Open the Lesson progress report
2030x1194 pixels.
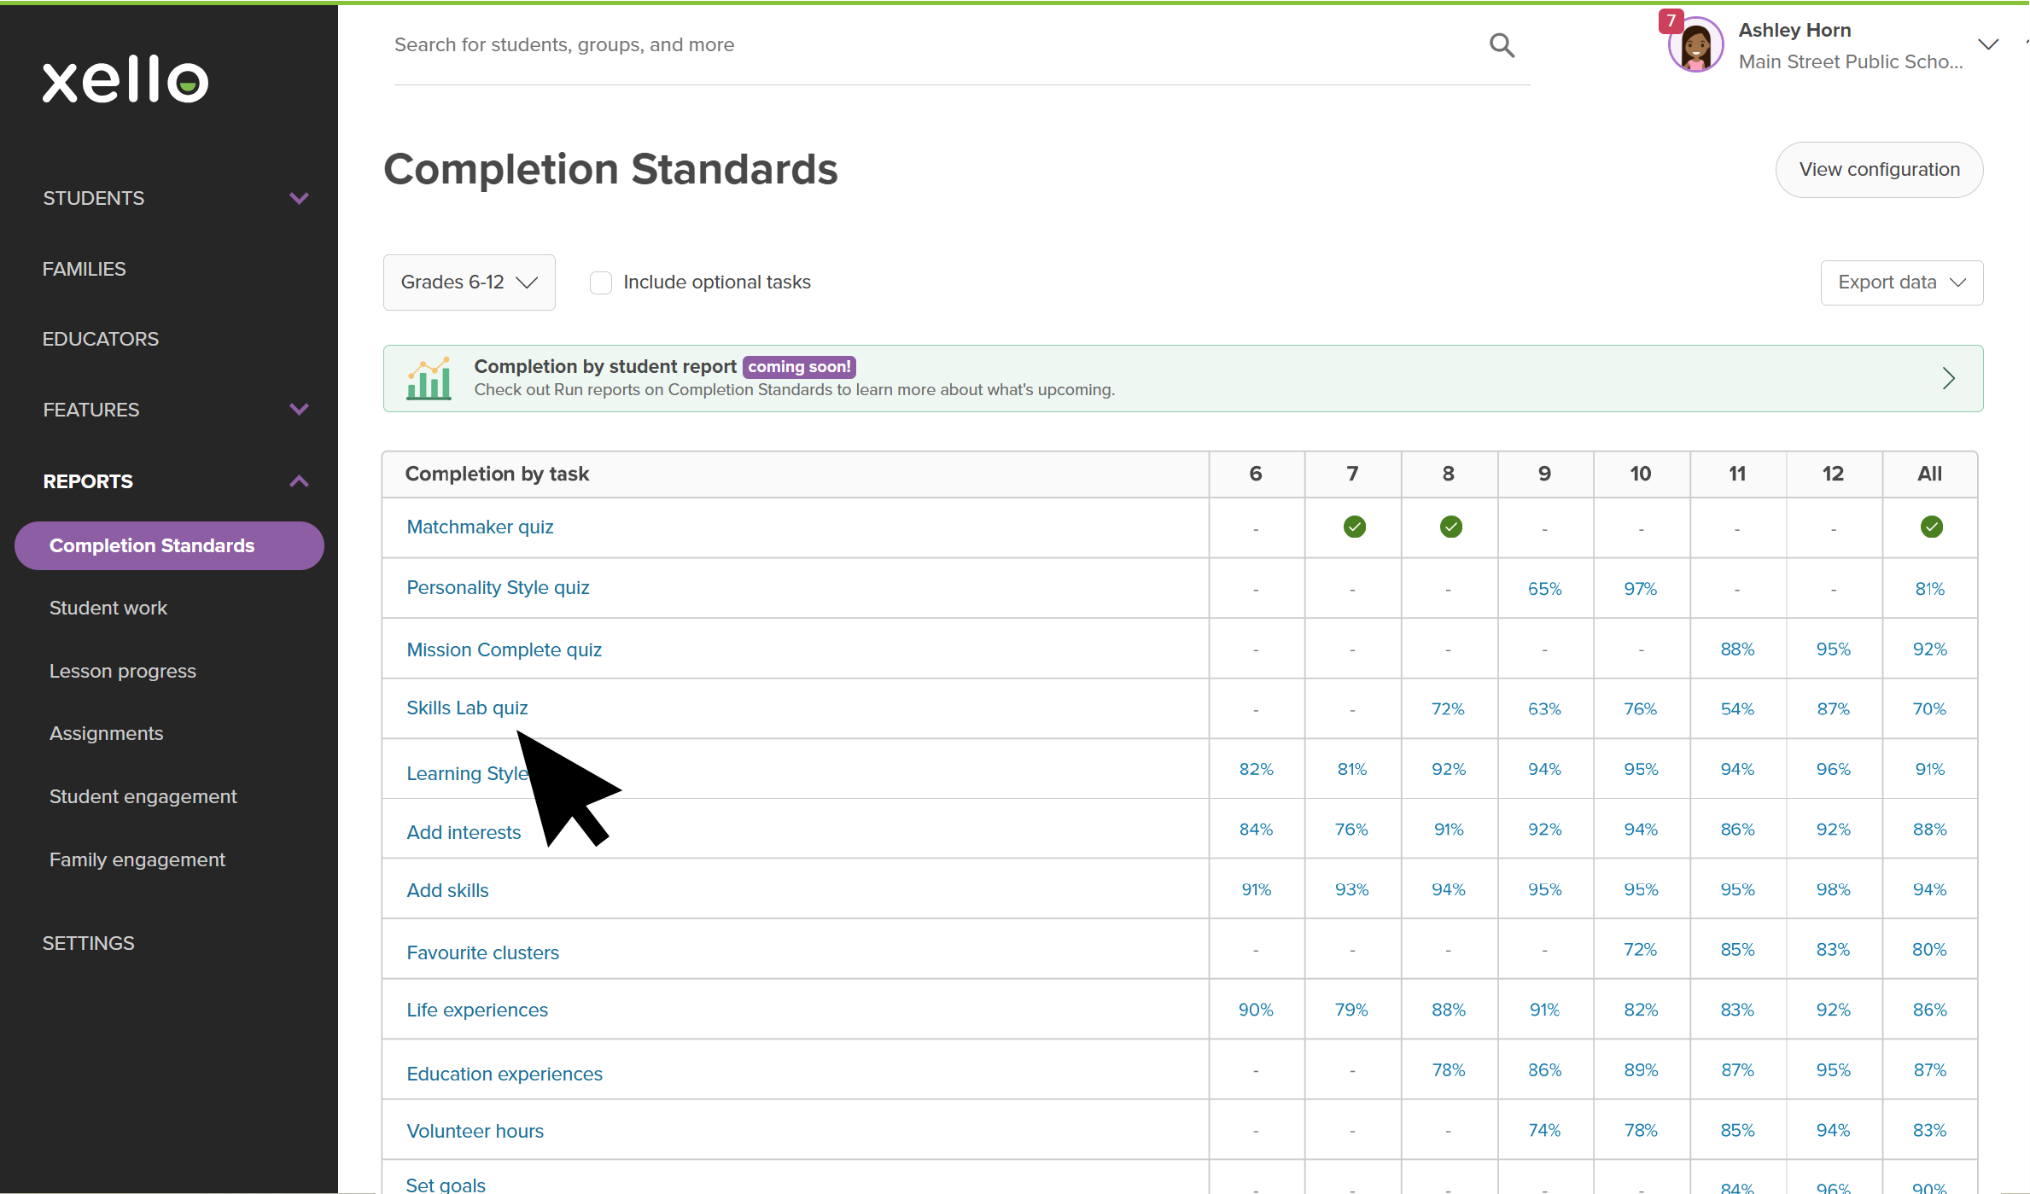coord(123,671)
